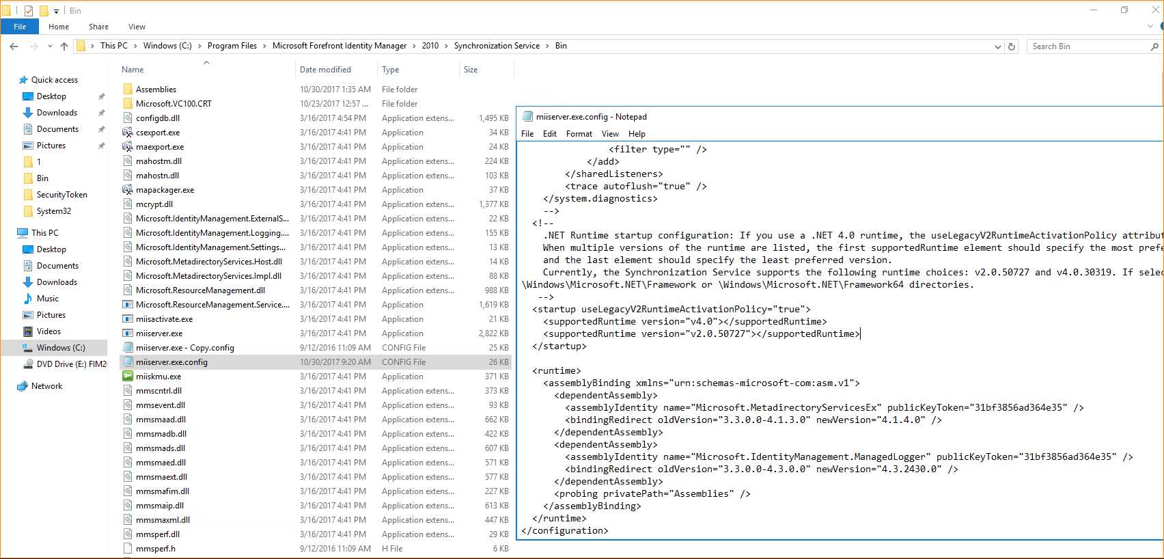
Task: Select Windows (C:) drive in sidebar
Action: [61, 348]
